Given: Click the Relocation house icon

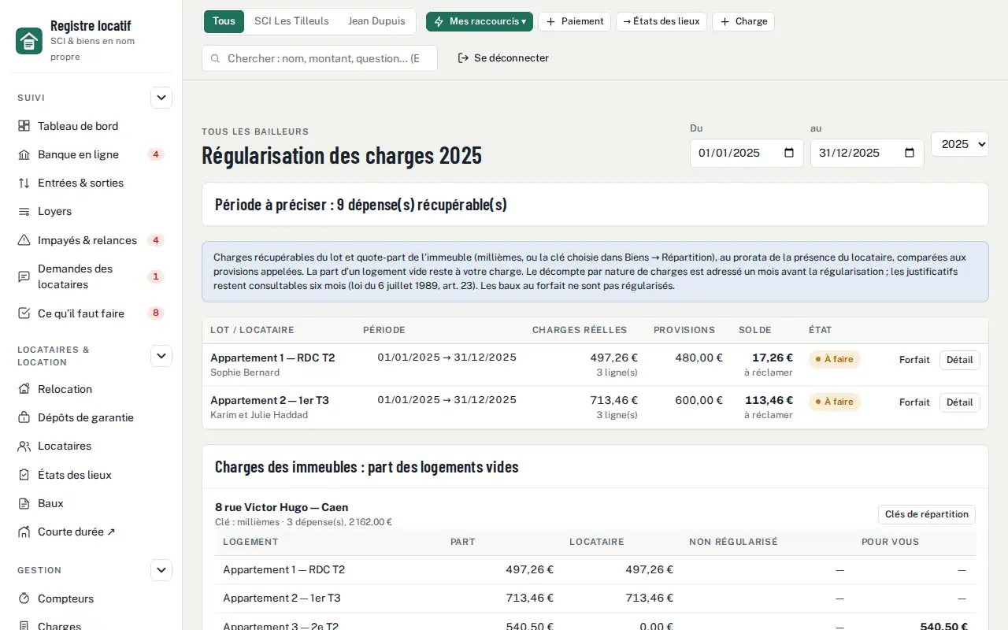Looking at the screenshot, I should [x=24, y=389].
